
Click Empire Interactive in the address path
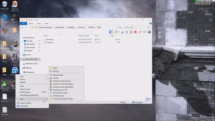tap(46, 28)
